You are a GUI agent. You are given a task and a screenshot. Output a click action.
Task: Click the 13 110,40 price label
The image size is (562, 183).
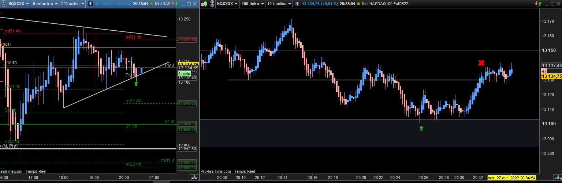click(x=187, y=78)
